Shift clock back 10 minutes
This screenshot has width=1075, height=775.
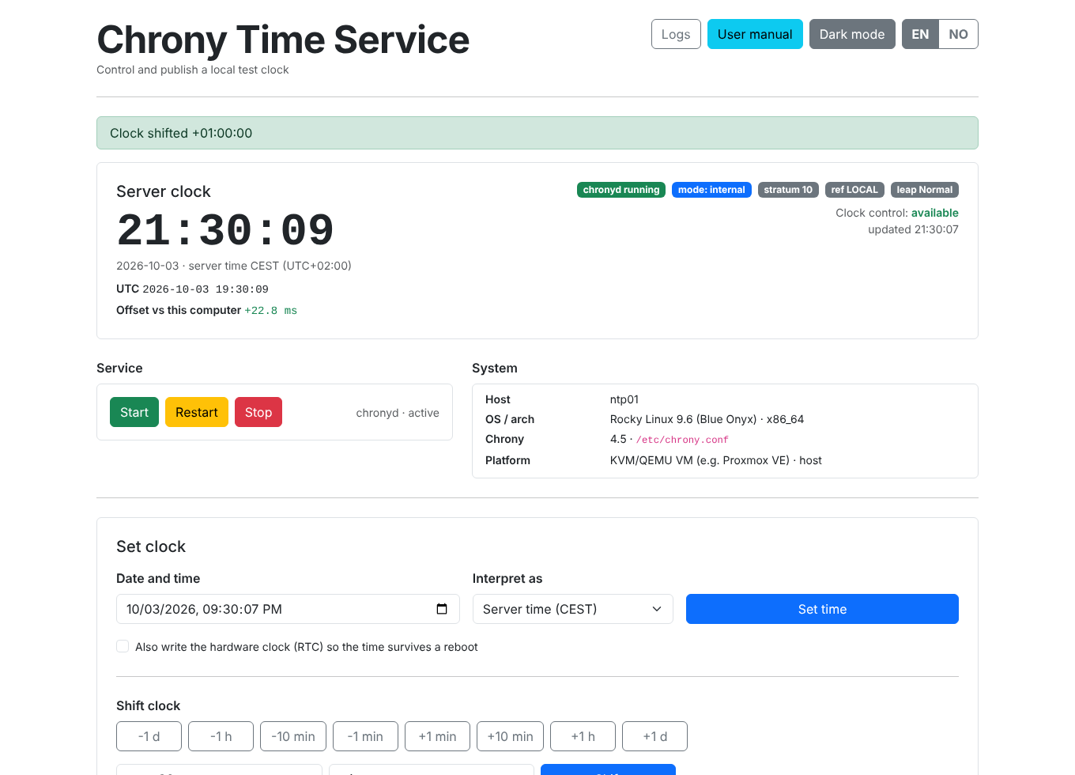tap(293, 736)
